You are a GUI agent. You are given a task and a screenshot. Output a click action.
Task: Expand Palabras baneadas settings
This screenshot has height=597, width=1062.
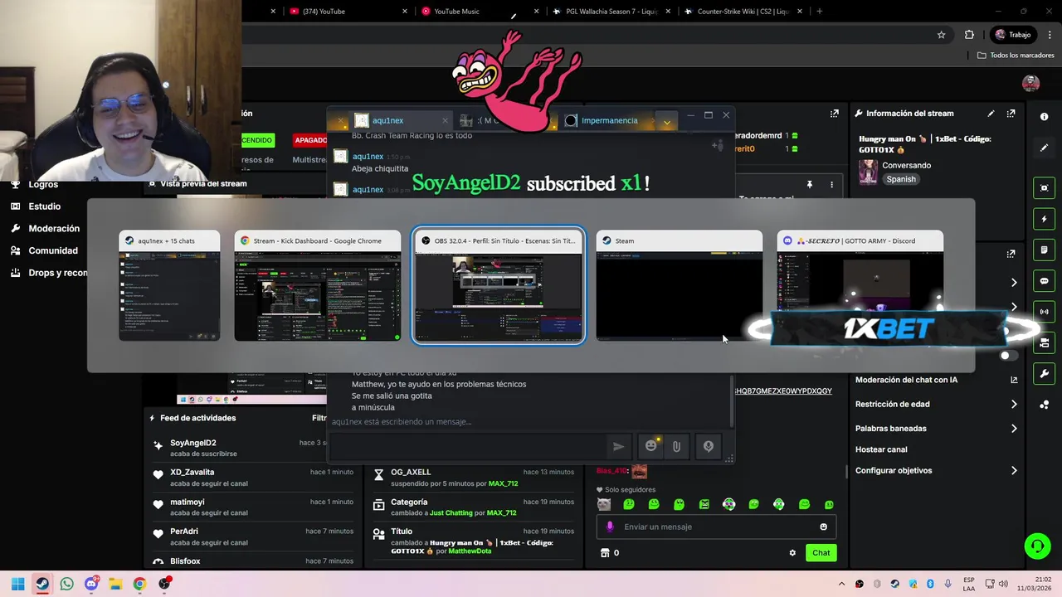point(937,429)
